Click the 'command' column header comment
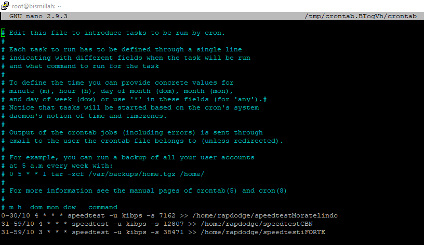The image size is (424, 245). [x=103, y=207]
